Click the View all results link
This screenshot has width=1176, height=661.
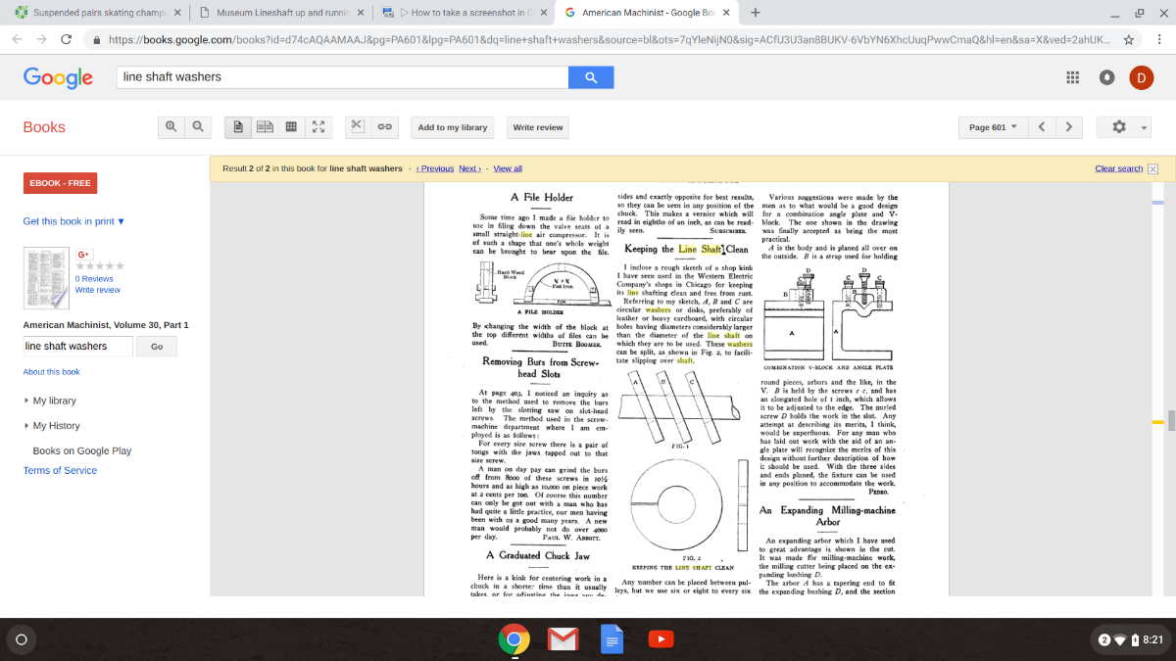coord(508,168)
